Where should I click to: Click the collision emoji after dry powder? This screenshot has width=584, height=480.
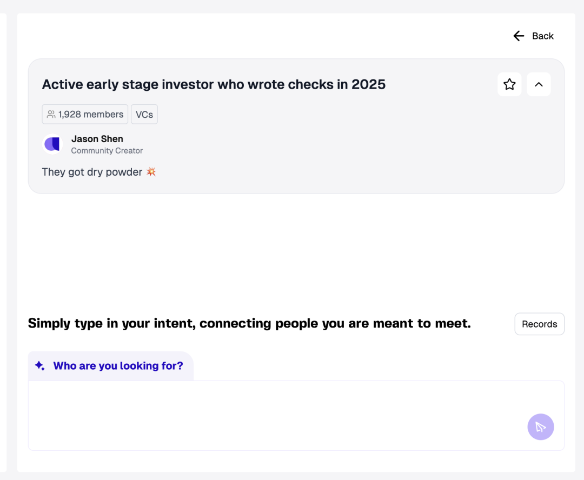(151, 172)
